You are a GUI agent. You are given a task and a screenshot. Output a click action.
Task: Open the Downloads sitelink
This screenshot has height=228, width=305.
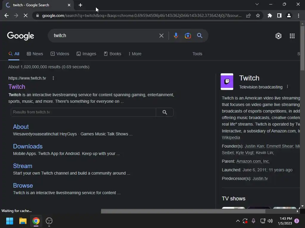tap(28, 146)
